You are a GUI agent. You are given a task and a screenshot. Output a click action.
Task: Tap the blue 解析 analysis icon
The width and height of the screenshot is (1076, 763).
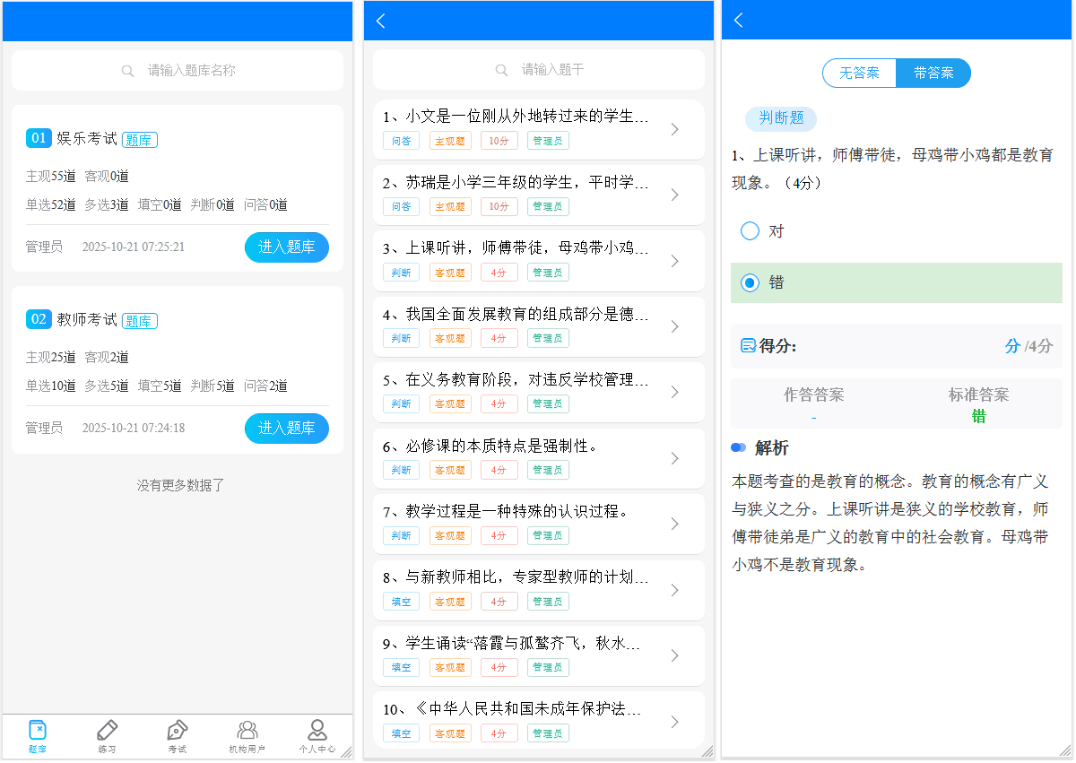(x=738, y=447)
